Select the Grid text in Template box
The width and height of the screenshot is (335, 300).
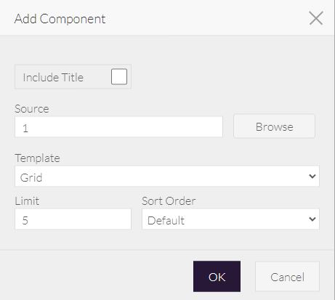tap(31, 178)
